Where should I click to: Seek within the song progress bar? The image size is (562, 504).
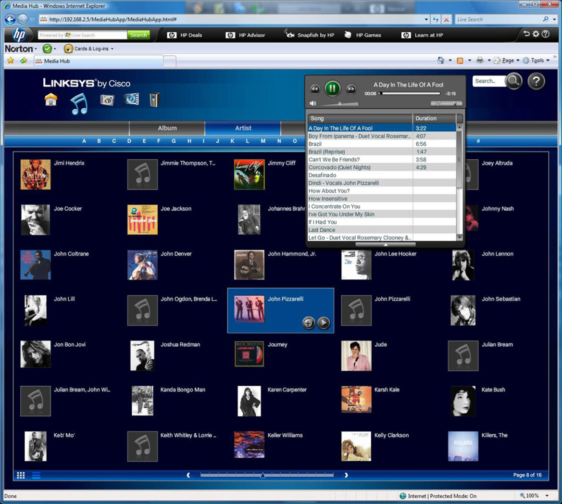pyautogui.click(x=410, y=94)
